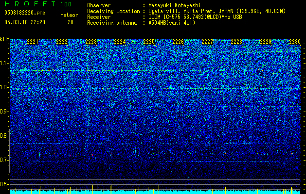Select antenna text A504HB(yagi 4el)
Image resolution: width=306 pixels, height=194 pixels.
[x=172, y=23]
